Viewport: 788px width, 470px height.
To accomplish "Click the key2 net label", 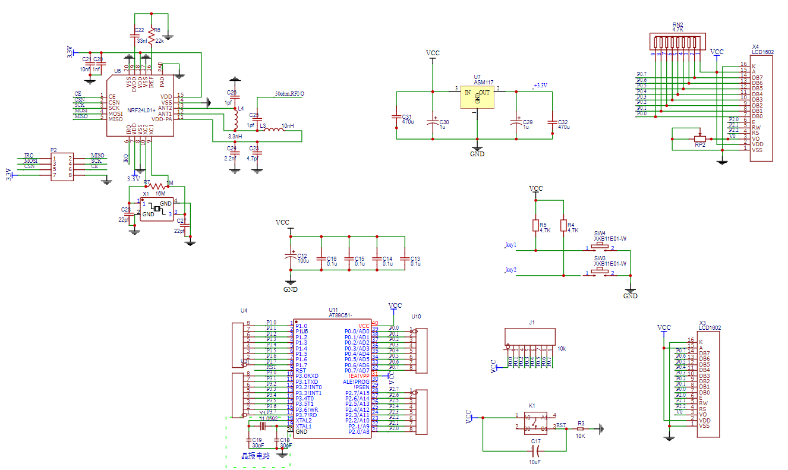I will (510, 270).
